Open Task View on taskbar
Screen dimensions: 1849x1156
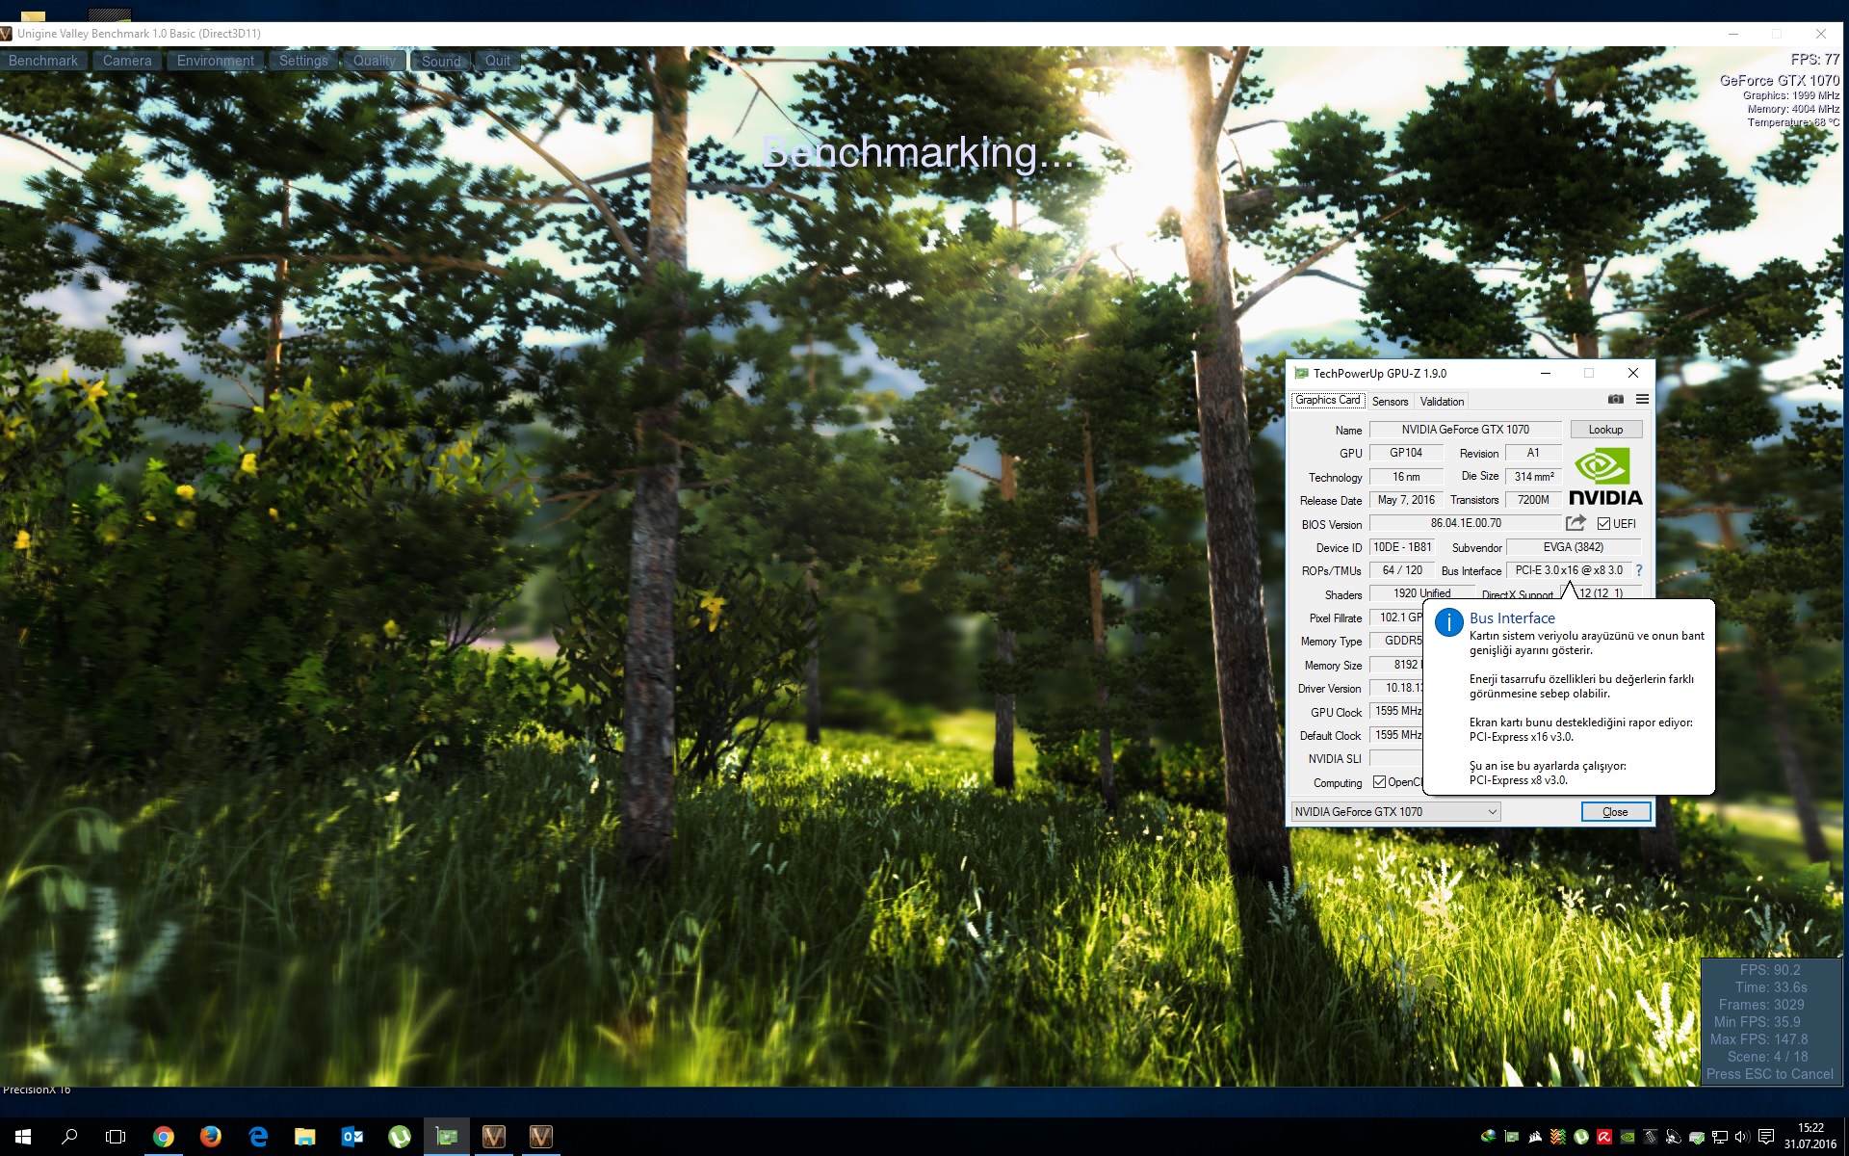tap(116, 1137)
